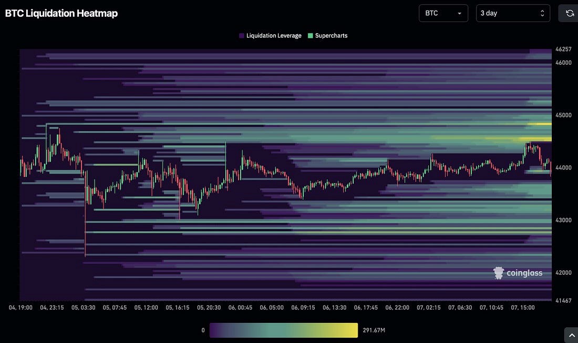The height and width of the screenshot is (343, 578).
Task: Toggle the Liquidation Leverage legend entry
Action: (x=270, y=36)
